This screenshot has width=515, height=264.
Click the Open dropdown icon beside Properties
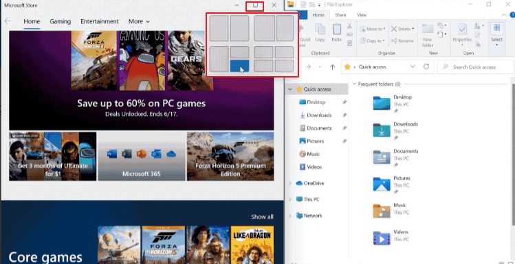tap(479, 25)
